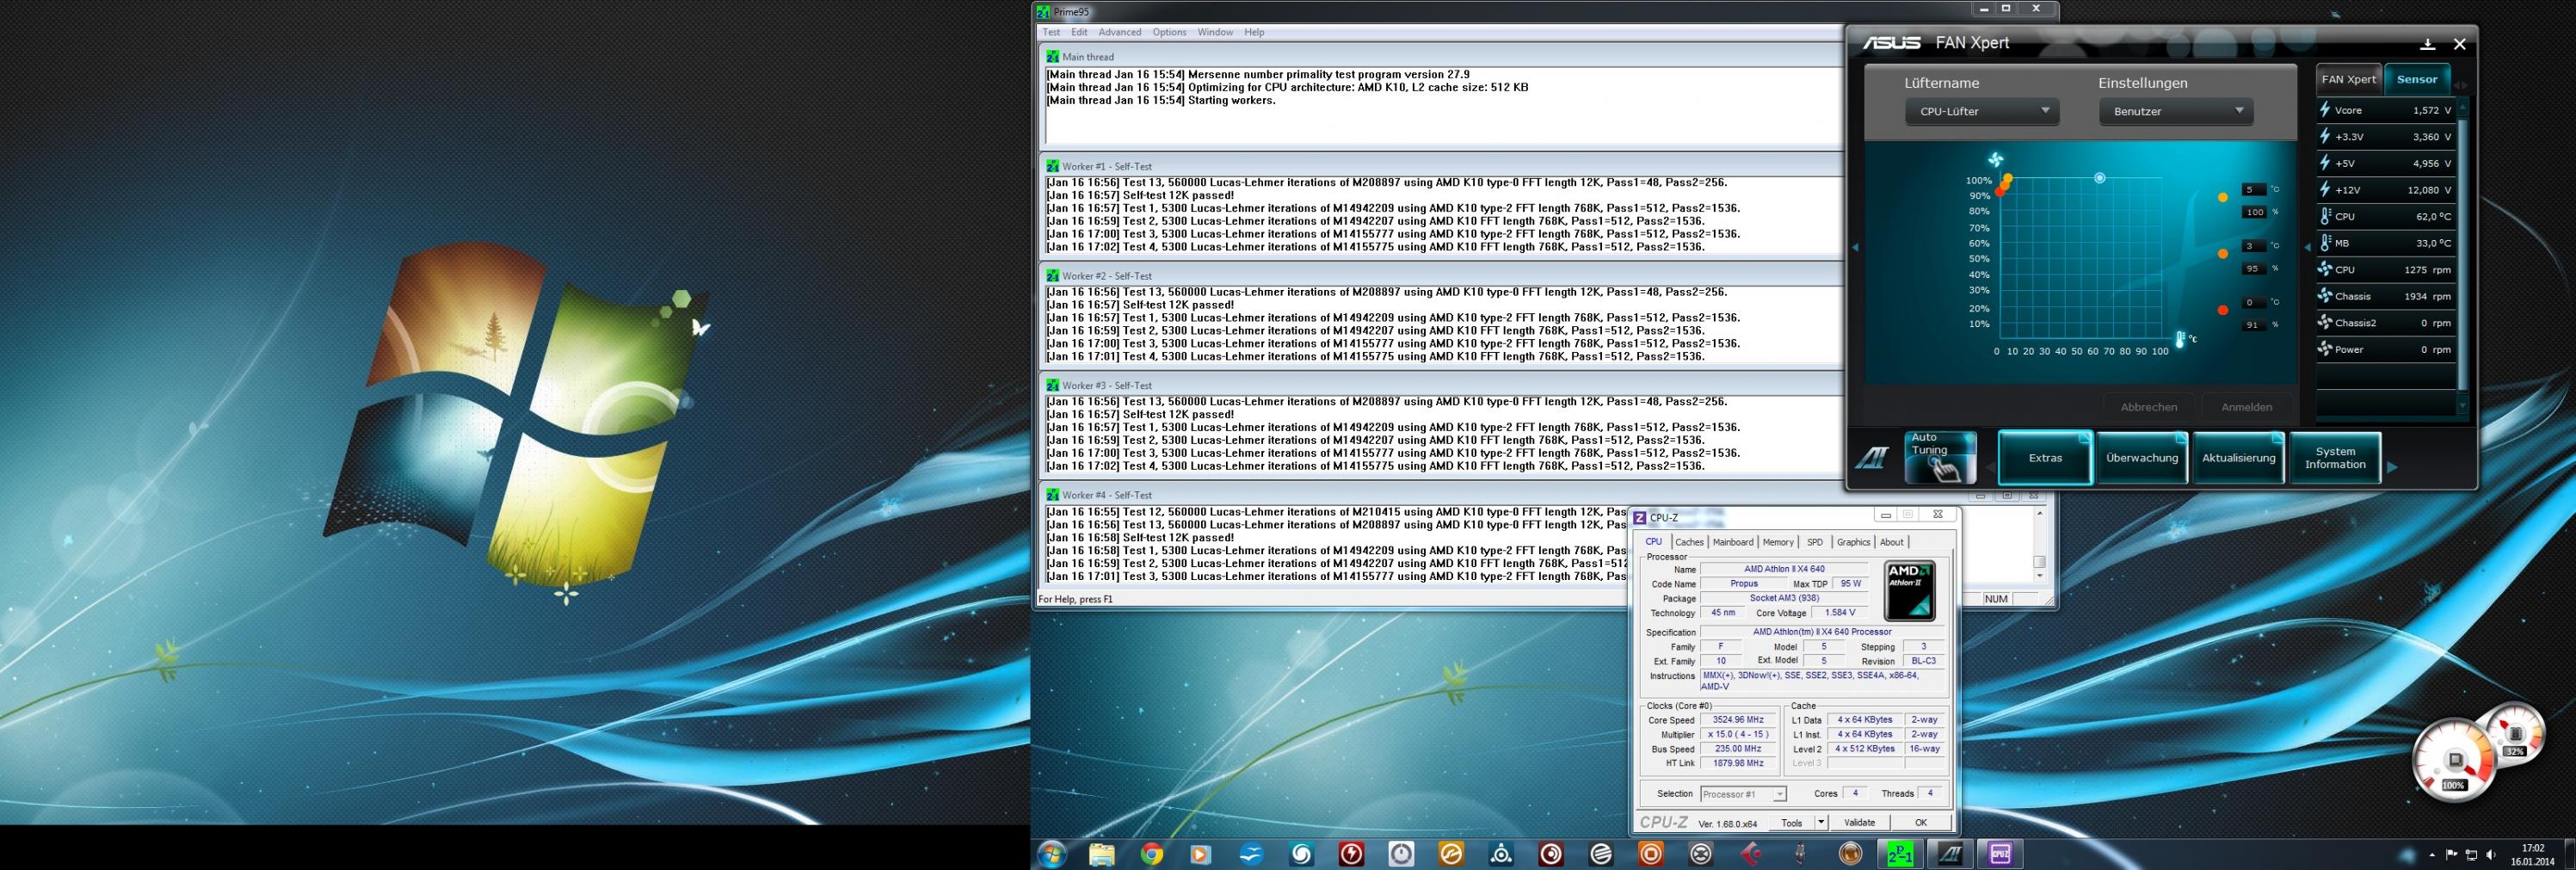Click the AMD Athlon II logo in CPU-Z
This screenshot has height=870, width=2576.
point(1909,590)
